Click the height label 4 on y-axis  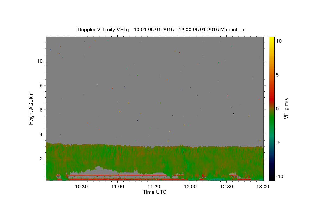point(41,134)
